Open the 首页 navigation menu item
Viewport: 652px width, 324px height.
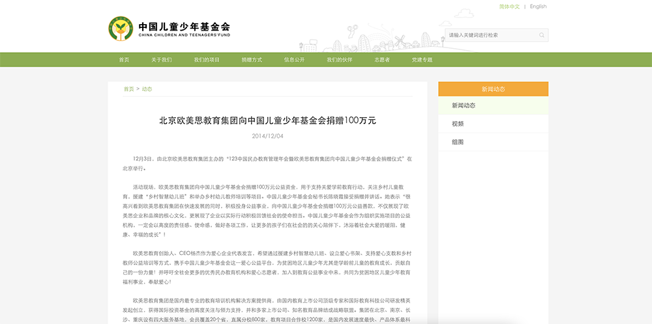pyautogui.click(x=124, y=60)
